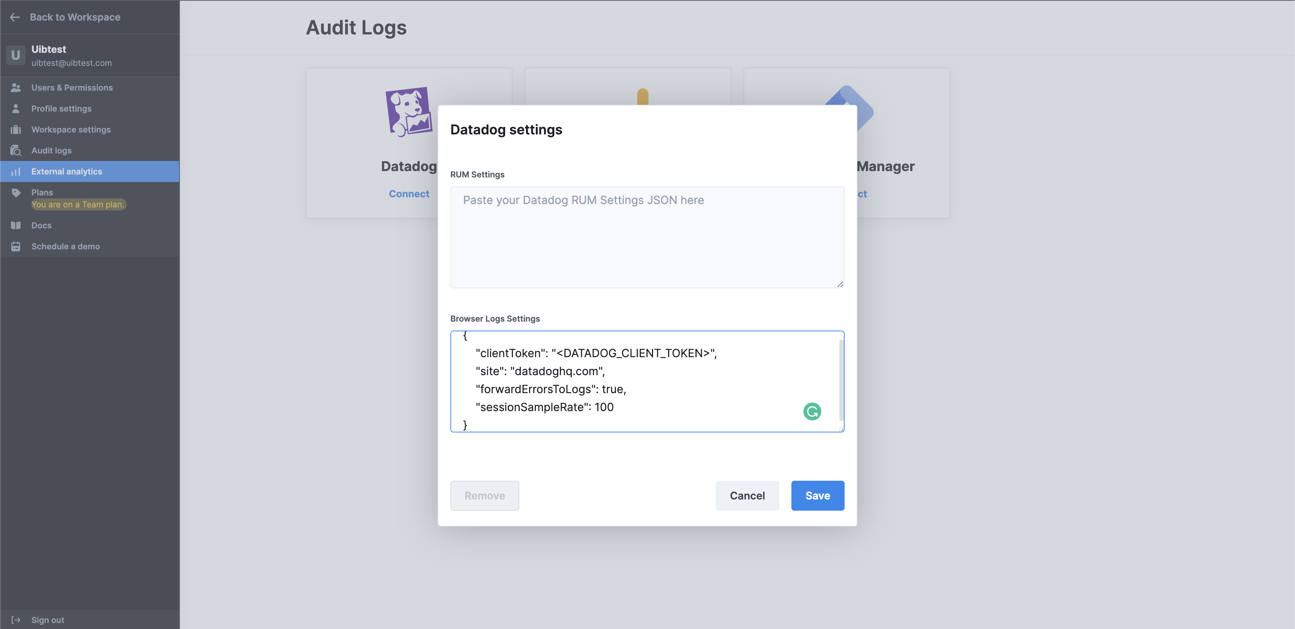
Task: Click the Workspace settings briefcase icon
Action: coord(16,130)
